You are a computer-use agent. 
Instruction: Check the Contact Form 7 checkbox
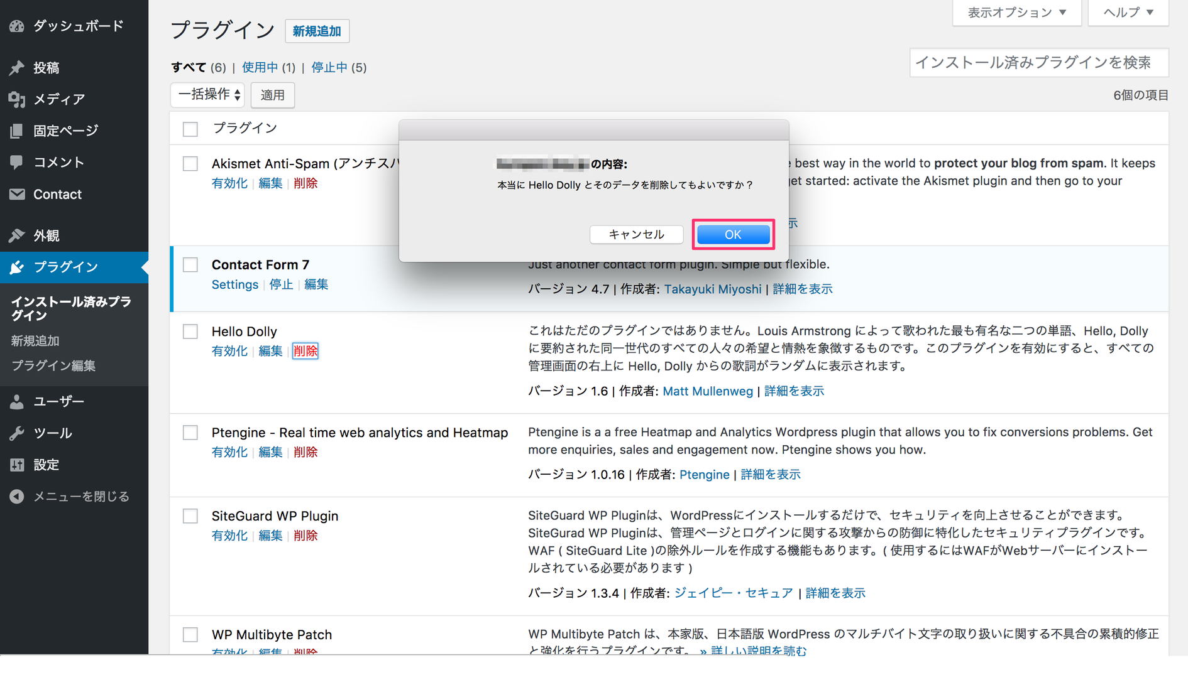tap(190, 265)
